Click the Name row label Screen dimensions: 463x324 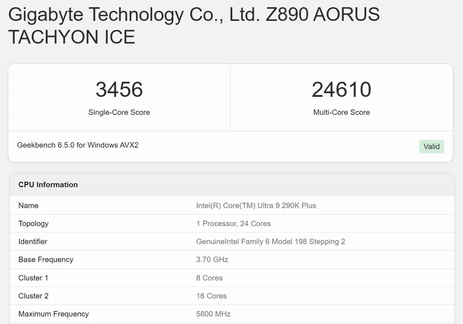[x=28, y=206]
